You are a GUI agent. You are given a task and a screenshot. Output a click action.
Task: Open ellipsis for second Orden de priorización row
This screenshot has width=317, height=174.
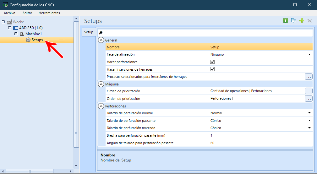coord(309,99)
